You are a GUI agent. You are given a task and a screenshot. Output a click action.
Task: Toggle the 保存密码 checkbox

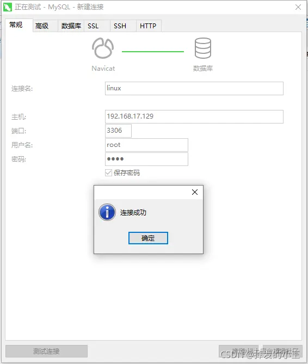click(x=108, y=172)
